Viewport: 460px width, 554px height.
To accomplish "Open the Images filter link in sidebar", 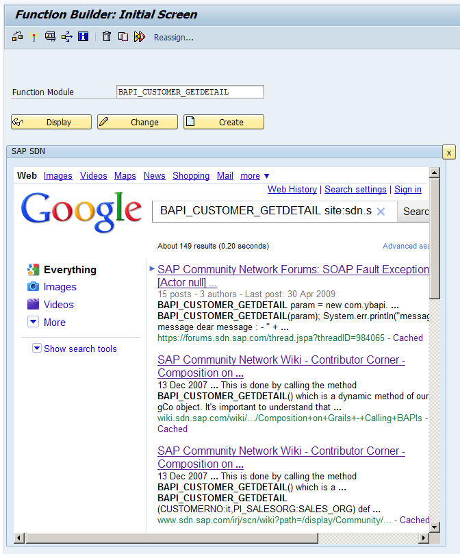I will (60, 287).
